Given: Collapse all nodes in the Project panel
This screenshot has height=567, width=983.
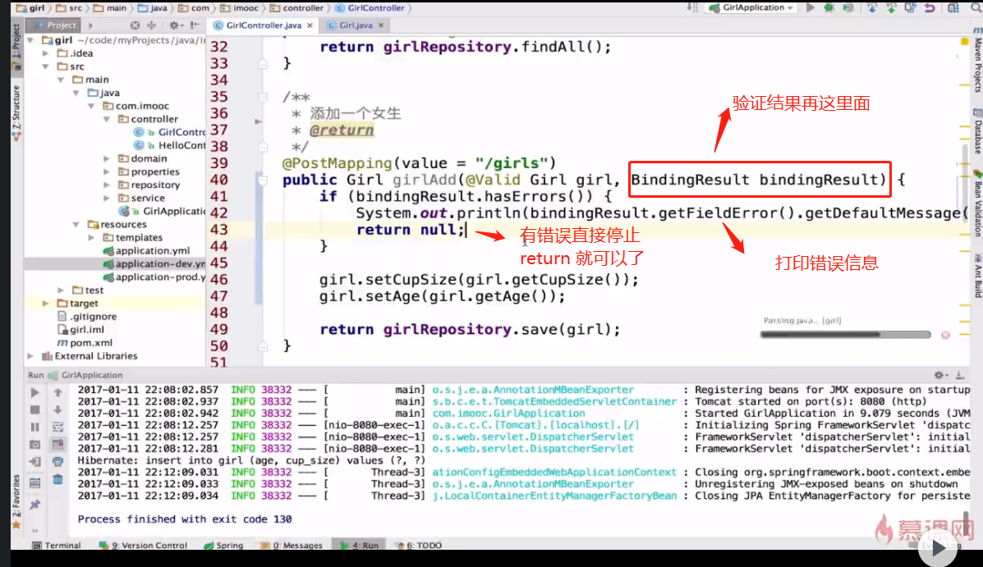Looking at the screenshot, I should click(x=151, y=25).
